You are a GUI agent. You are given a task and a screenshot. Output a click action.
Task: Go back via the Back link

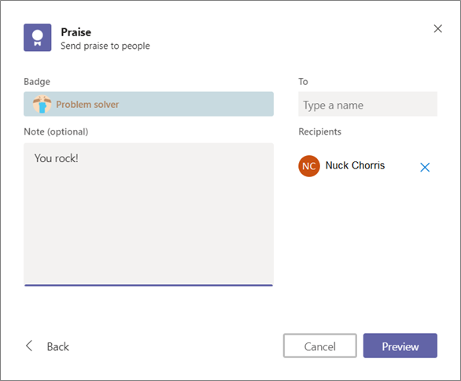pos(58,346)
